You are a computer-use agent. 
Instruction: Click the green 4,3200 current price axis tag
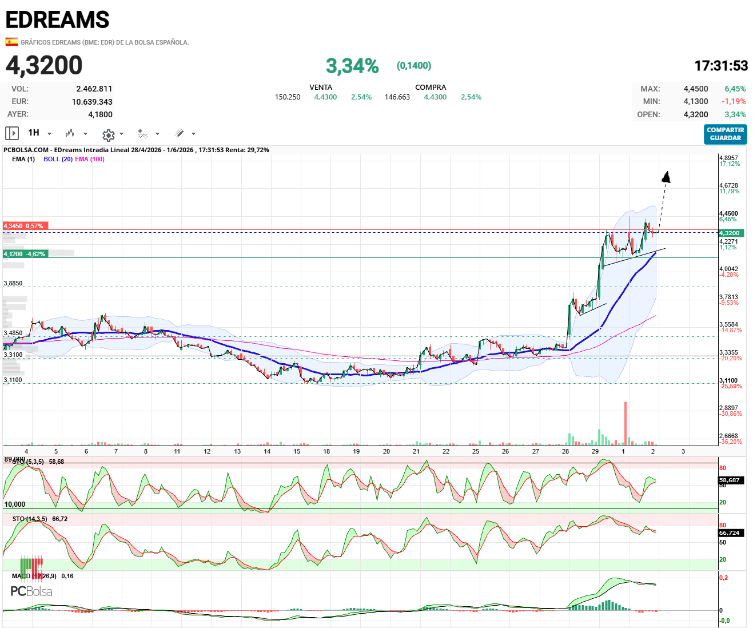click(x=732, y=233)
